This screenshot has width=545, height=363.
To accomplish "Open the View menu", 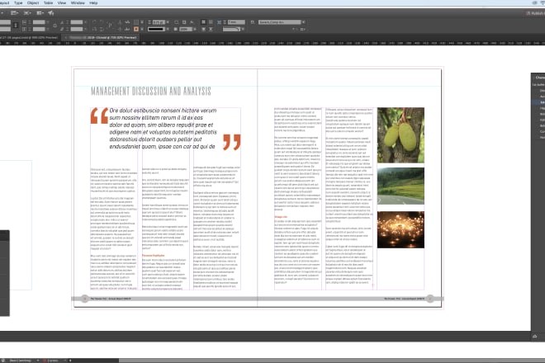I will [x=62, y=2].
